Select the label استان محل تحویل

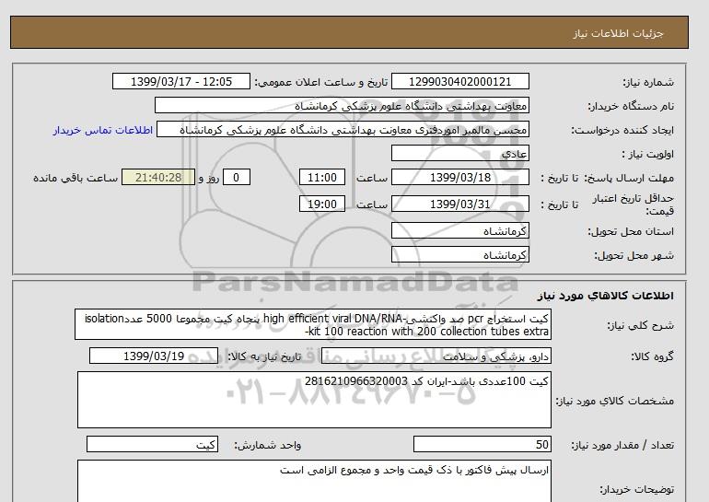pyautogui.click(x=631, y=231)
